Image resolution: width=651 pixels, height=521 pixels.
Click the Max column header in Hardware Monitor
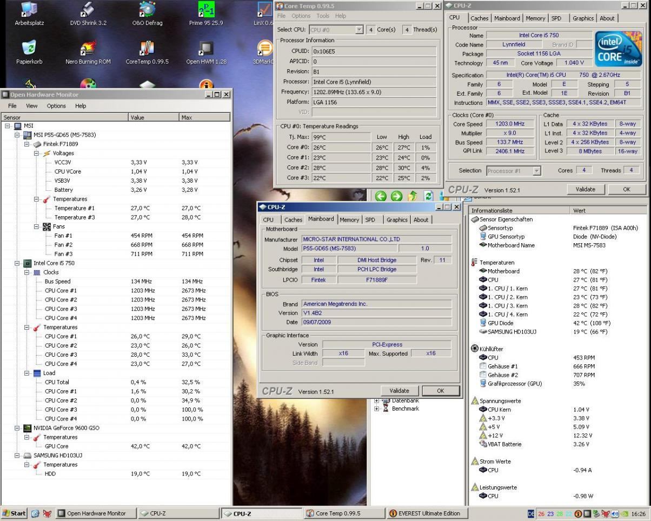point(204,117)
